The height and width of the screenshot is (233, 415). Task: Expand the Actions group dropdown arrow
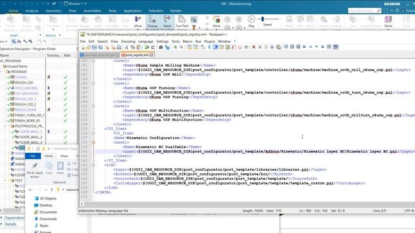[60, 35]
